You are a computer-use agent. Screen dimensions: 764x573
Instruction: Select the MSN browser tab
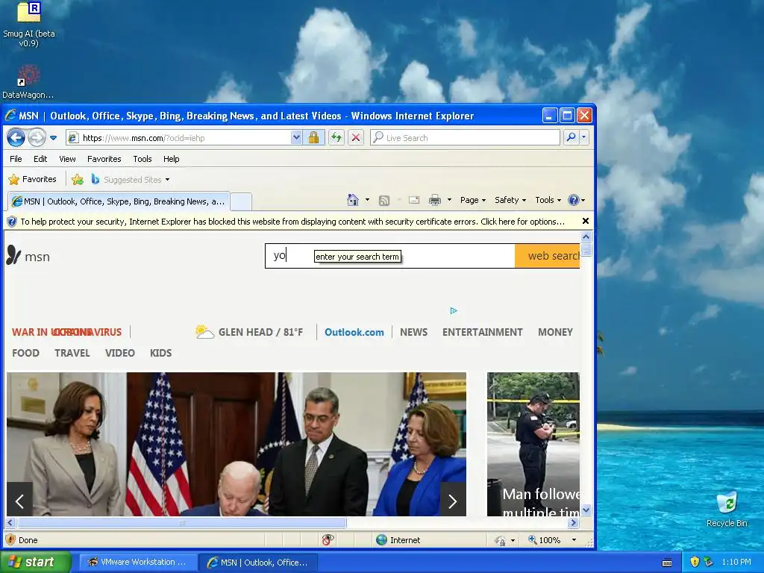(119, 201)
